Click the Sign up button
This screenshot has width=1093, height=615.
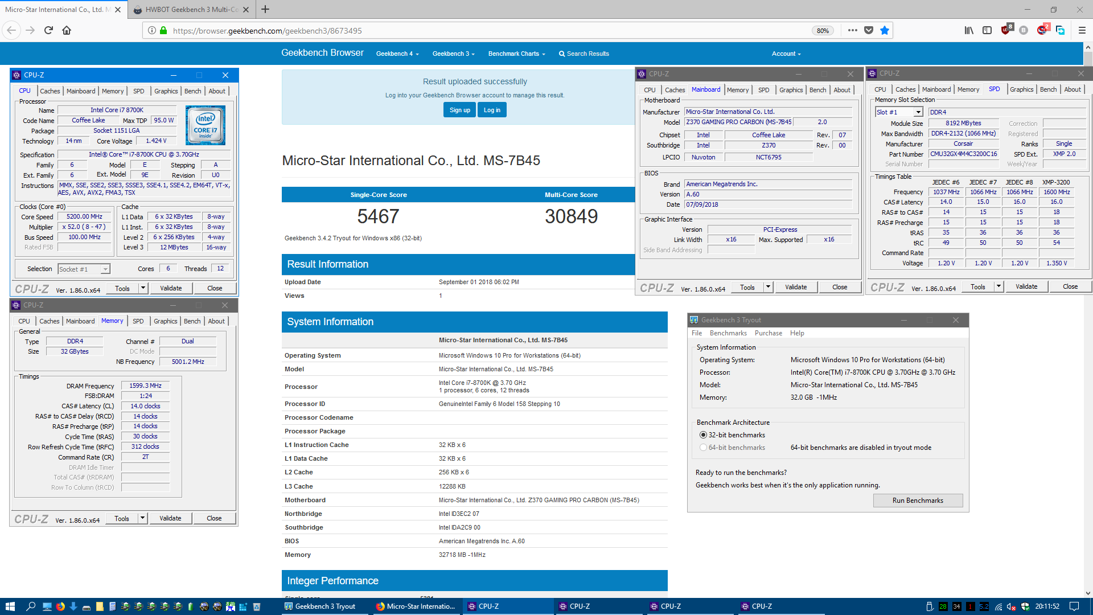(459, 110)
